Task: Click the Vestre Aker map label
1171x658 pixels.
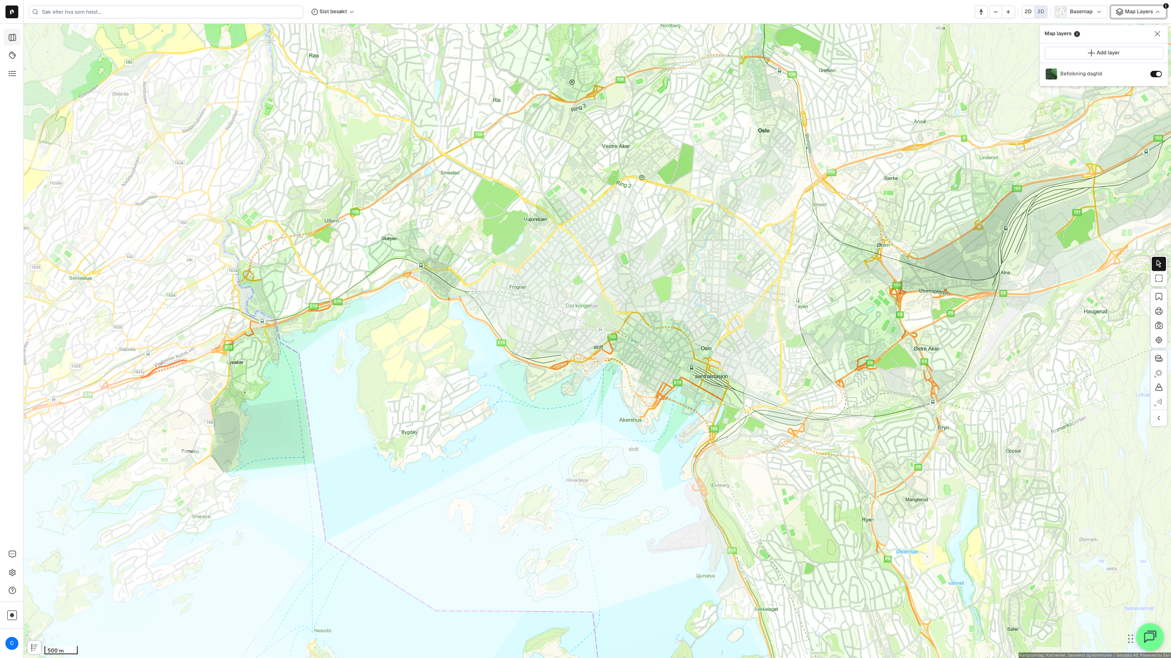Action: click(x=616, y=146)
